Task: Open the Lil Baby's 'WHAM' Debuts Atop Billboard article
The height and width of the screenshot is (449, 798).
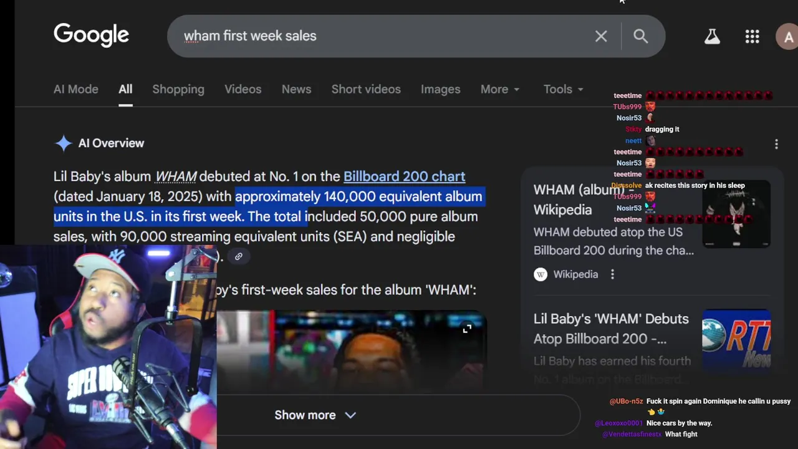Action: 610,329
